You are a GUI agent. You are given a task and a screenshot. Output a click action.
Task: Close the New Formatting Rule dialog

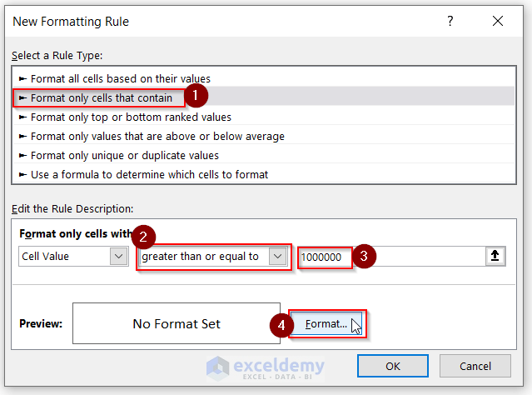pyautogui.click(x=497, y=21)
